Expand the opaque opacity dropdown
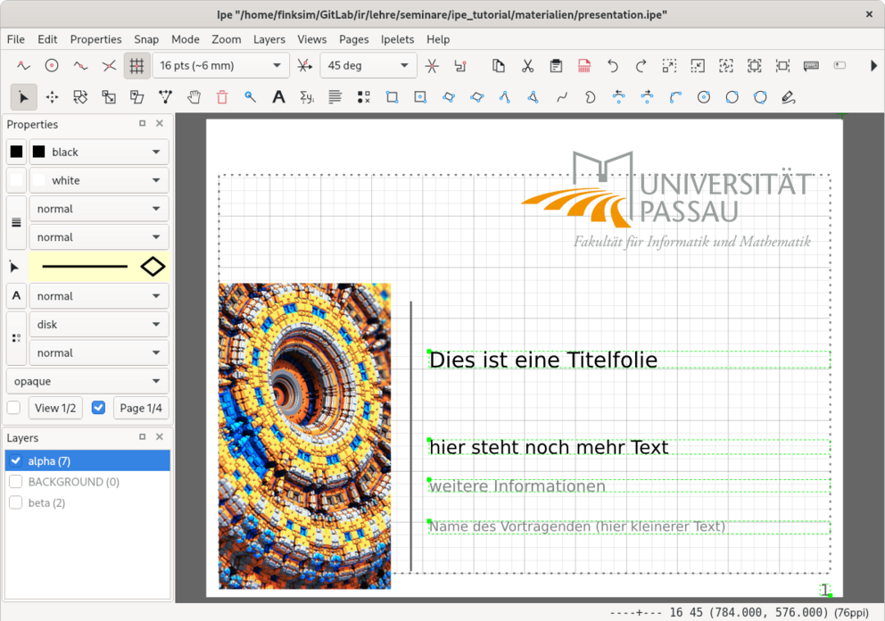This screenshot has width=885, height=621. tap(87, 381)
